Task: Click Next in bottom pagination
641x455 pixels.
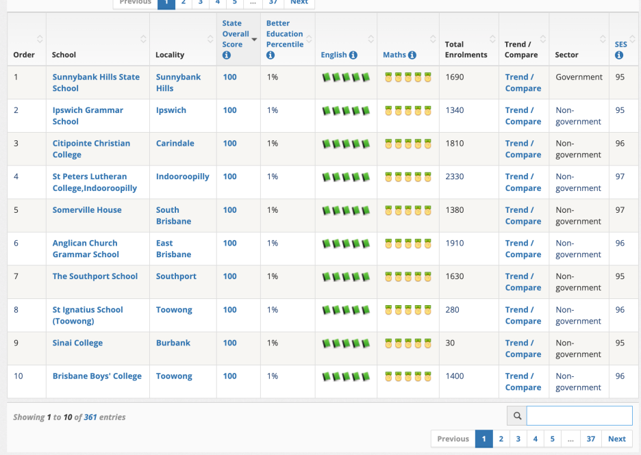Action: tap(616, 439)
